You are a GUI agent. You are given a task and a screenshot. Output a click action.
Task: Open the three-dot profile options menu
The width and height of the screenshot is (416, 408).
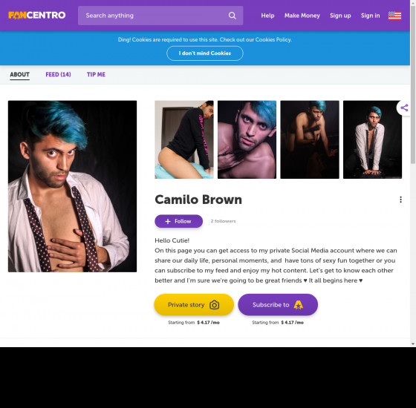(x=400, y=200)
